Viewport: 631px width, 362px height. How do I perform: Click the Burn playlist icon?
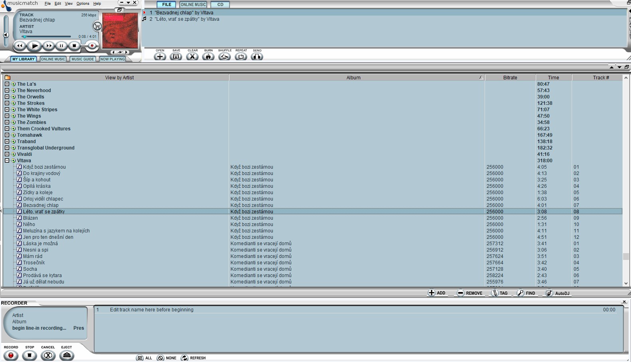click(208, 57)
